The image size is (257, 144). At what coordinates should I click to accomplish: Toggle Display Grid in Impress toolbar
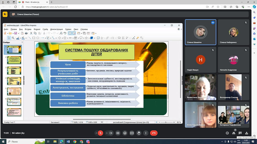click(70, 33)
